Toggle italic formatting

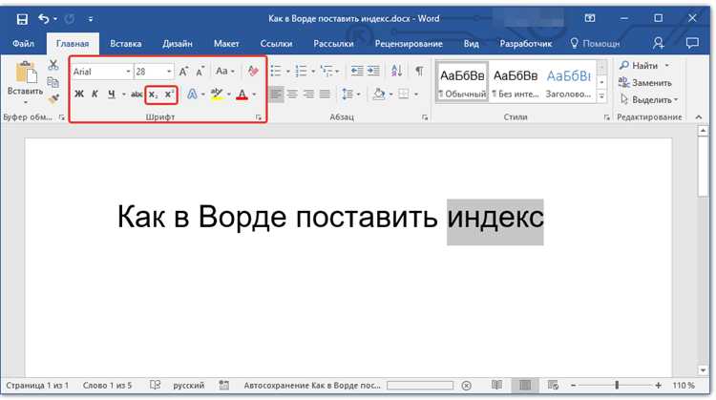(95, 94)
